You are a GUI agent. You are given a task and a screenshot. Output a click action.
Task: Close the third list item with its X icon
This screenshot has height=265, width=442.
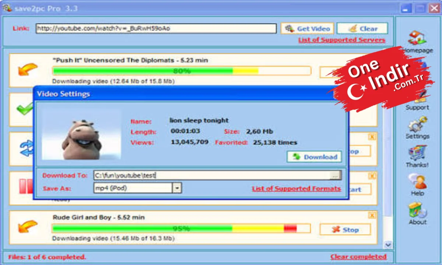click(372, 137)
